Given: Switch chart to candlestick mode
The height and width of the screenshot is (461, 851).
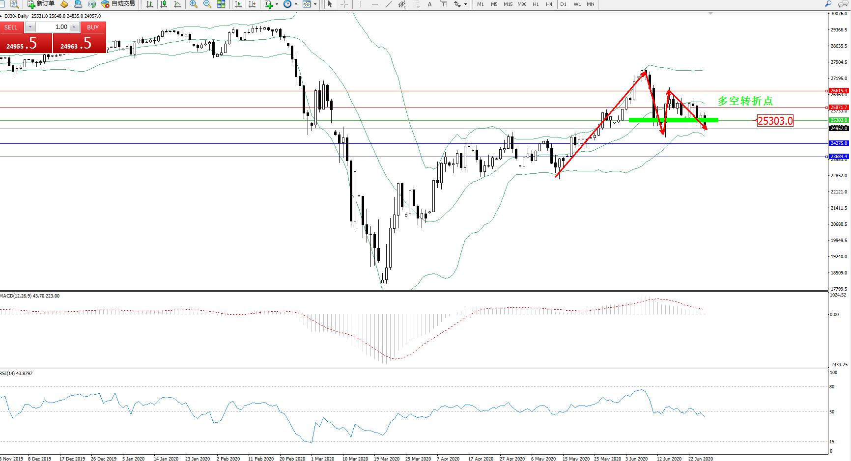Looking at the screenshot, I should pyautogui.click(x=164, y=4).
